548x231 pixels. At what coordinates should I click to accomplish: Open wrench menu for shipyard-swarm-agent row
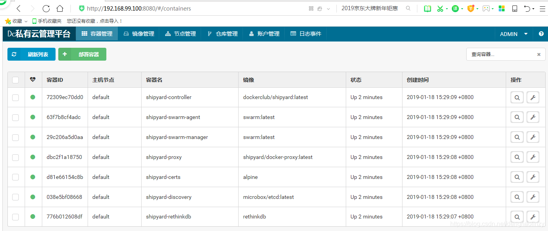click(533, 117)
